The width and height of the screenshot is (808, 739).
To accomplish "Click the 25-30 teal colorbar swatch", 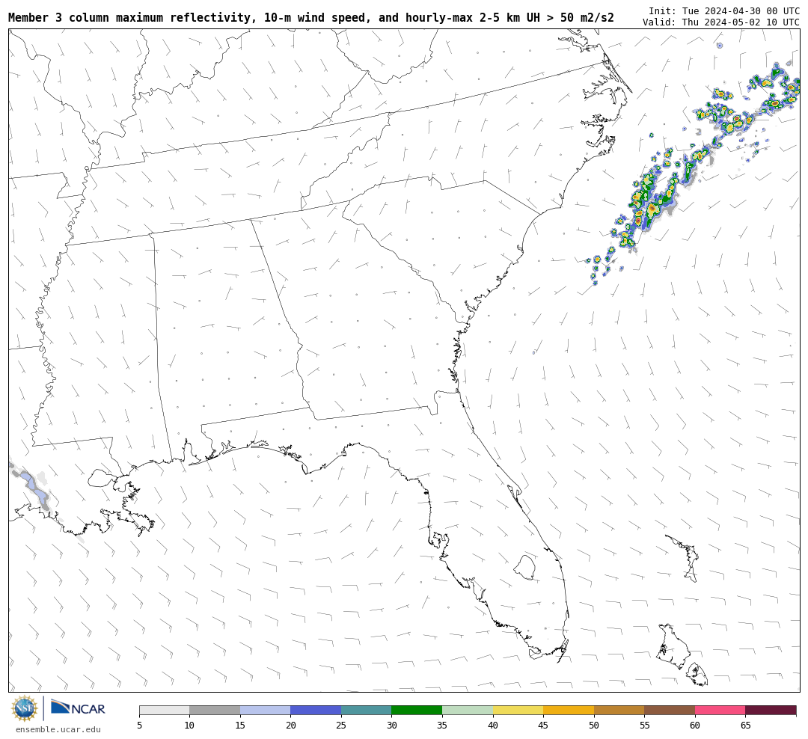I will 367,710.
